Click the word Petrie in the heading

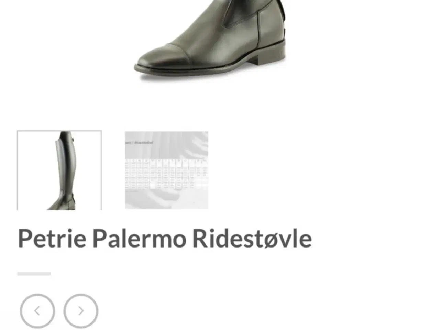click(52, 238)
